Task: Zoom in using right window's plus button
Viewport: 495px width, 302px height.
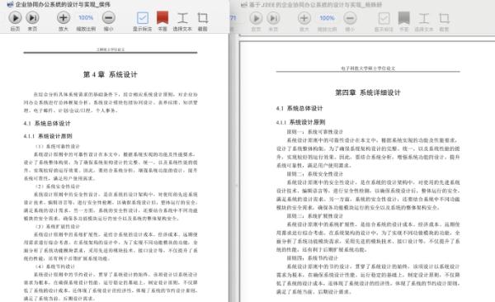Action: point(304,18)
